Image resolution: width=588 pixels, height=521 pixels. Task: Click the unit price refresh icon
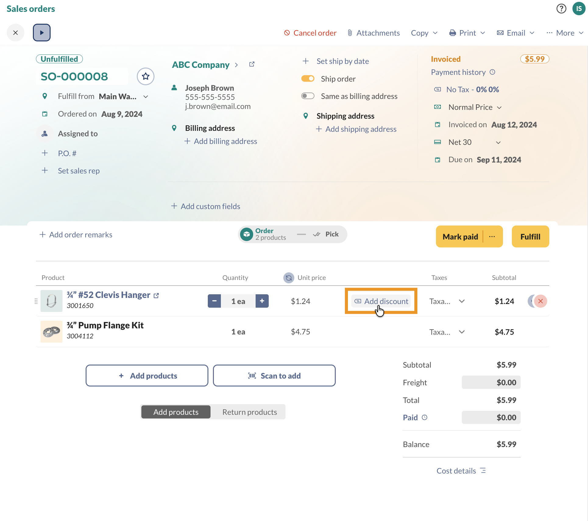(289, 278)
